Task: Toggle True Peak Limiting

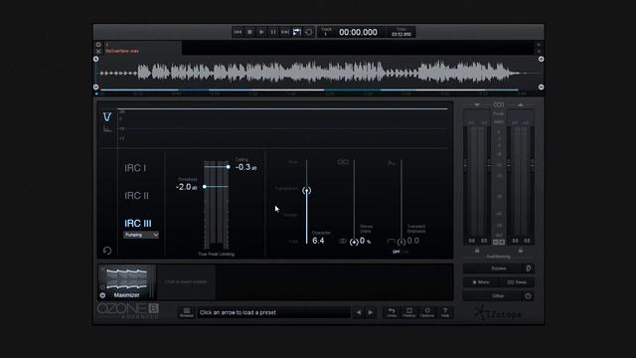Action: [217, 255]
